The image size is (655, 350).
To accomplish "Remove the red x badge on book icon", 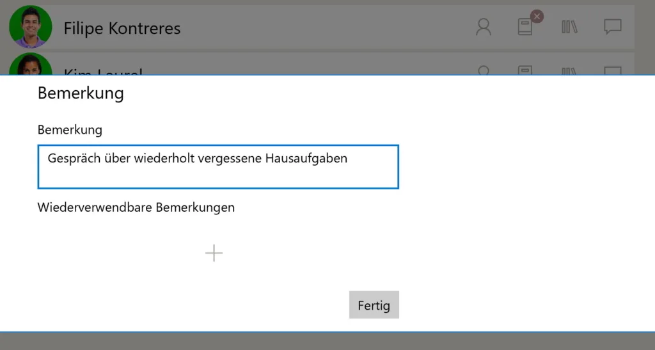I will 537,17.
